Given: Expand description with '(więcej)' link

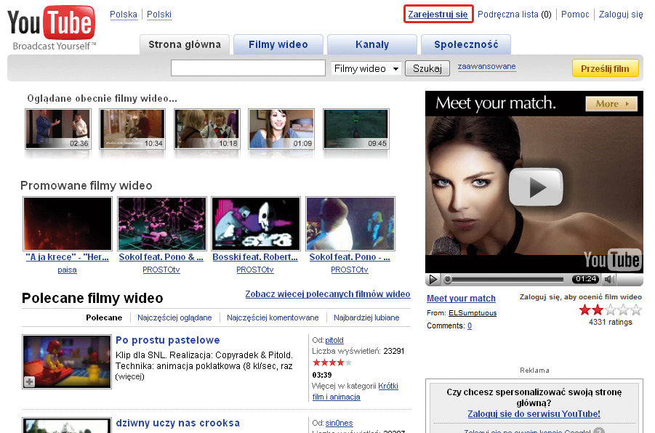Looking at the screenshot, I should (130, 376).
